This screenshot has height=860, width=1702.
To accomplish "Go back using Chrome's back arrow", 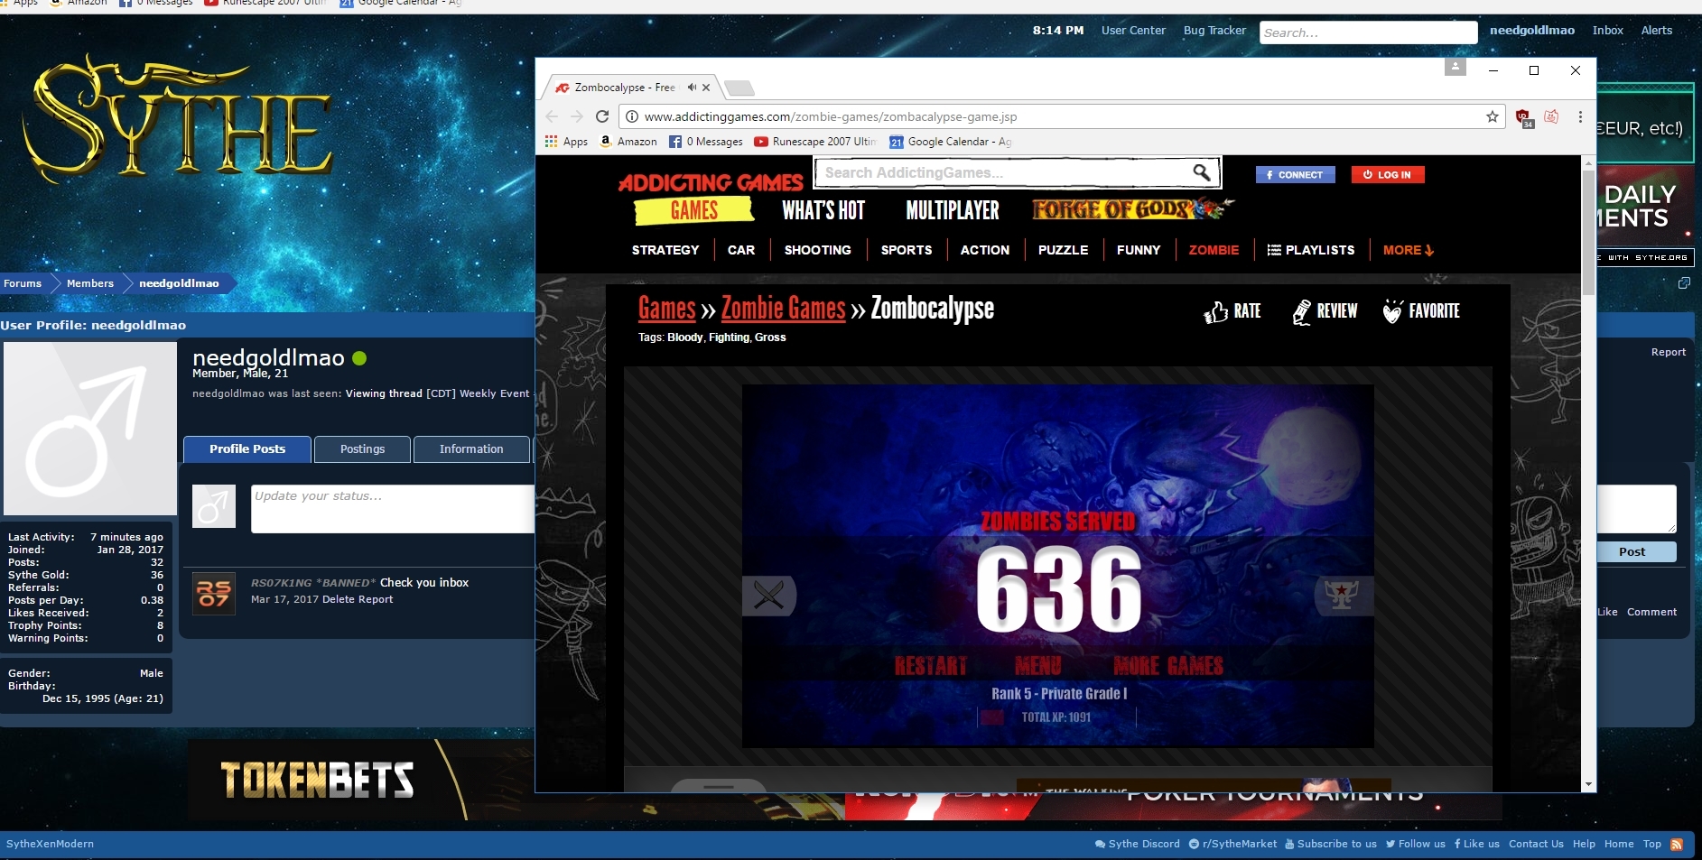I will click(x=552, y=116).
